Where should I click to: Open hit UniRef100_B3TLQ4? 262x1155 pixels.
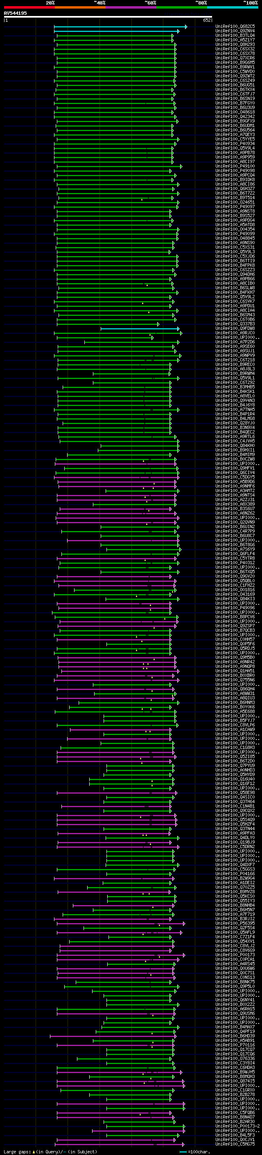[235, 35]
